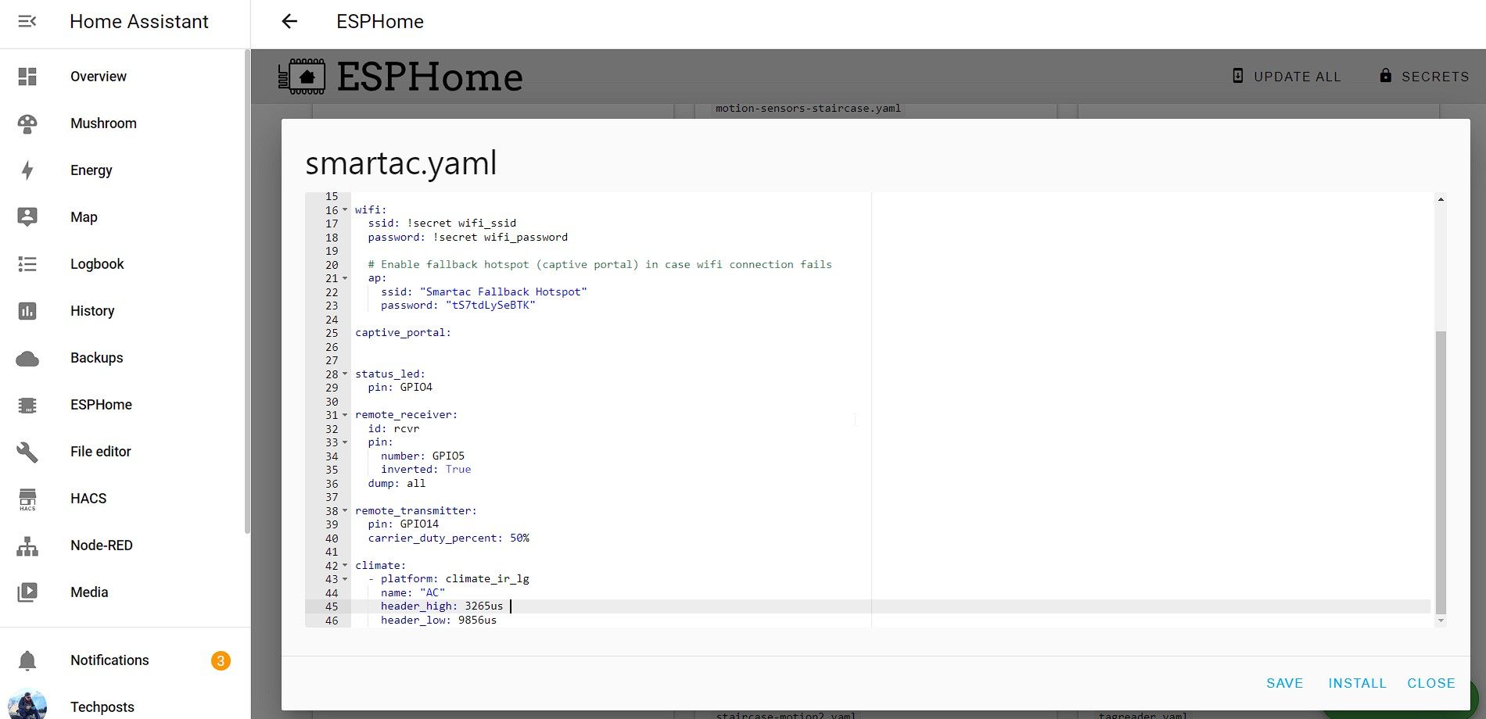Open the Backups cloud icon
Viewport: 1486px width, 719px height.
pyautogui.click(x=27, y=358)
